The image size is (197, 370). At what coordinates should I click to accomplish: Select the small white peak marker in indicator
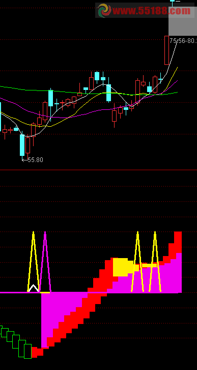[x=34, y=288]
